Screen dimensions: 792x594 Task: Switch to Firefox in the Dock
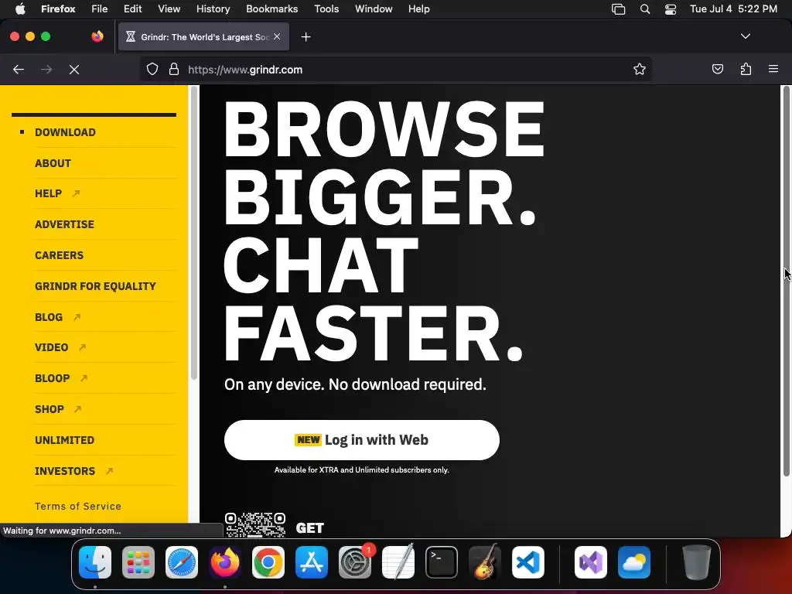tap(225, 562)
